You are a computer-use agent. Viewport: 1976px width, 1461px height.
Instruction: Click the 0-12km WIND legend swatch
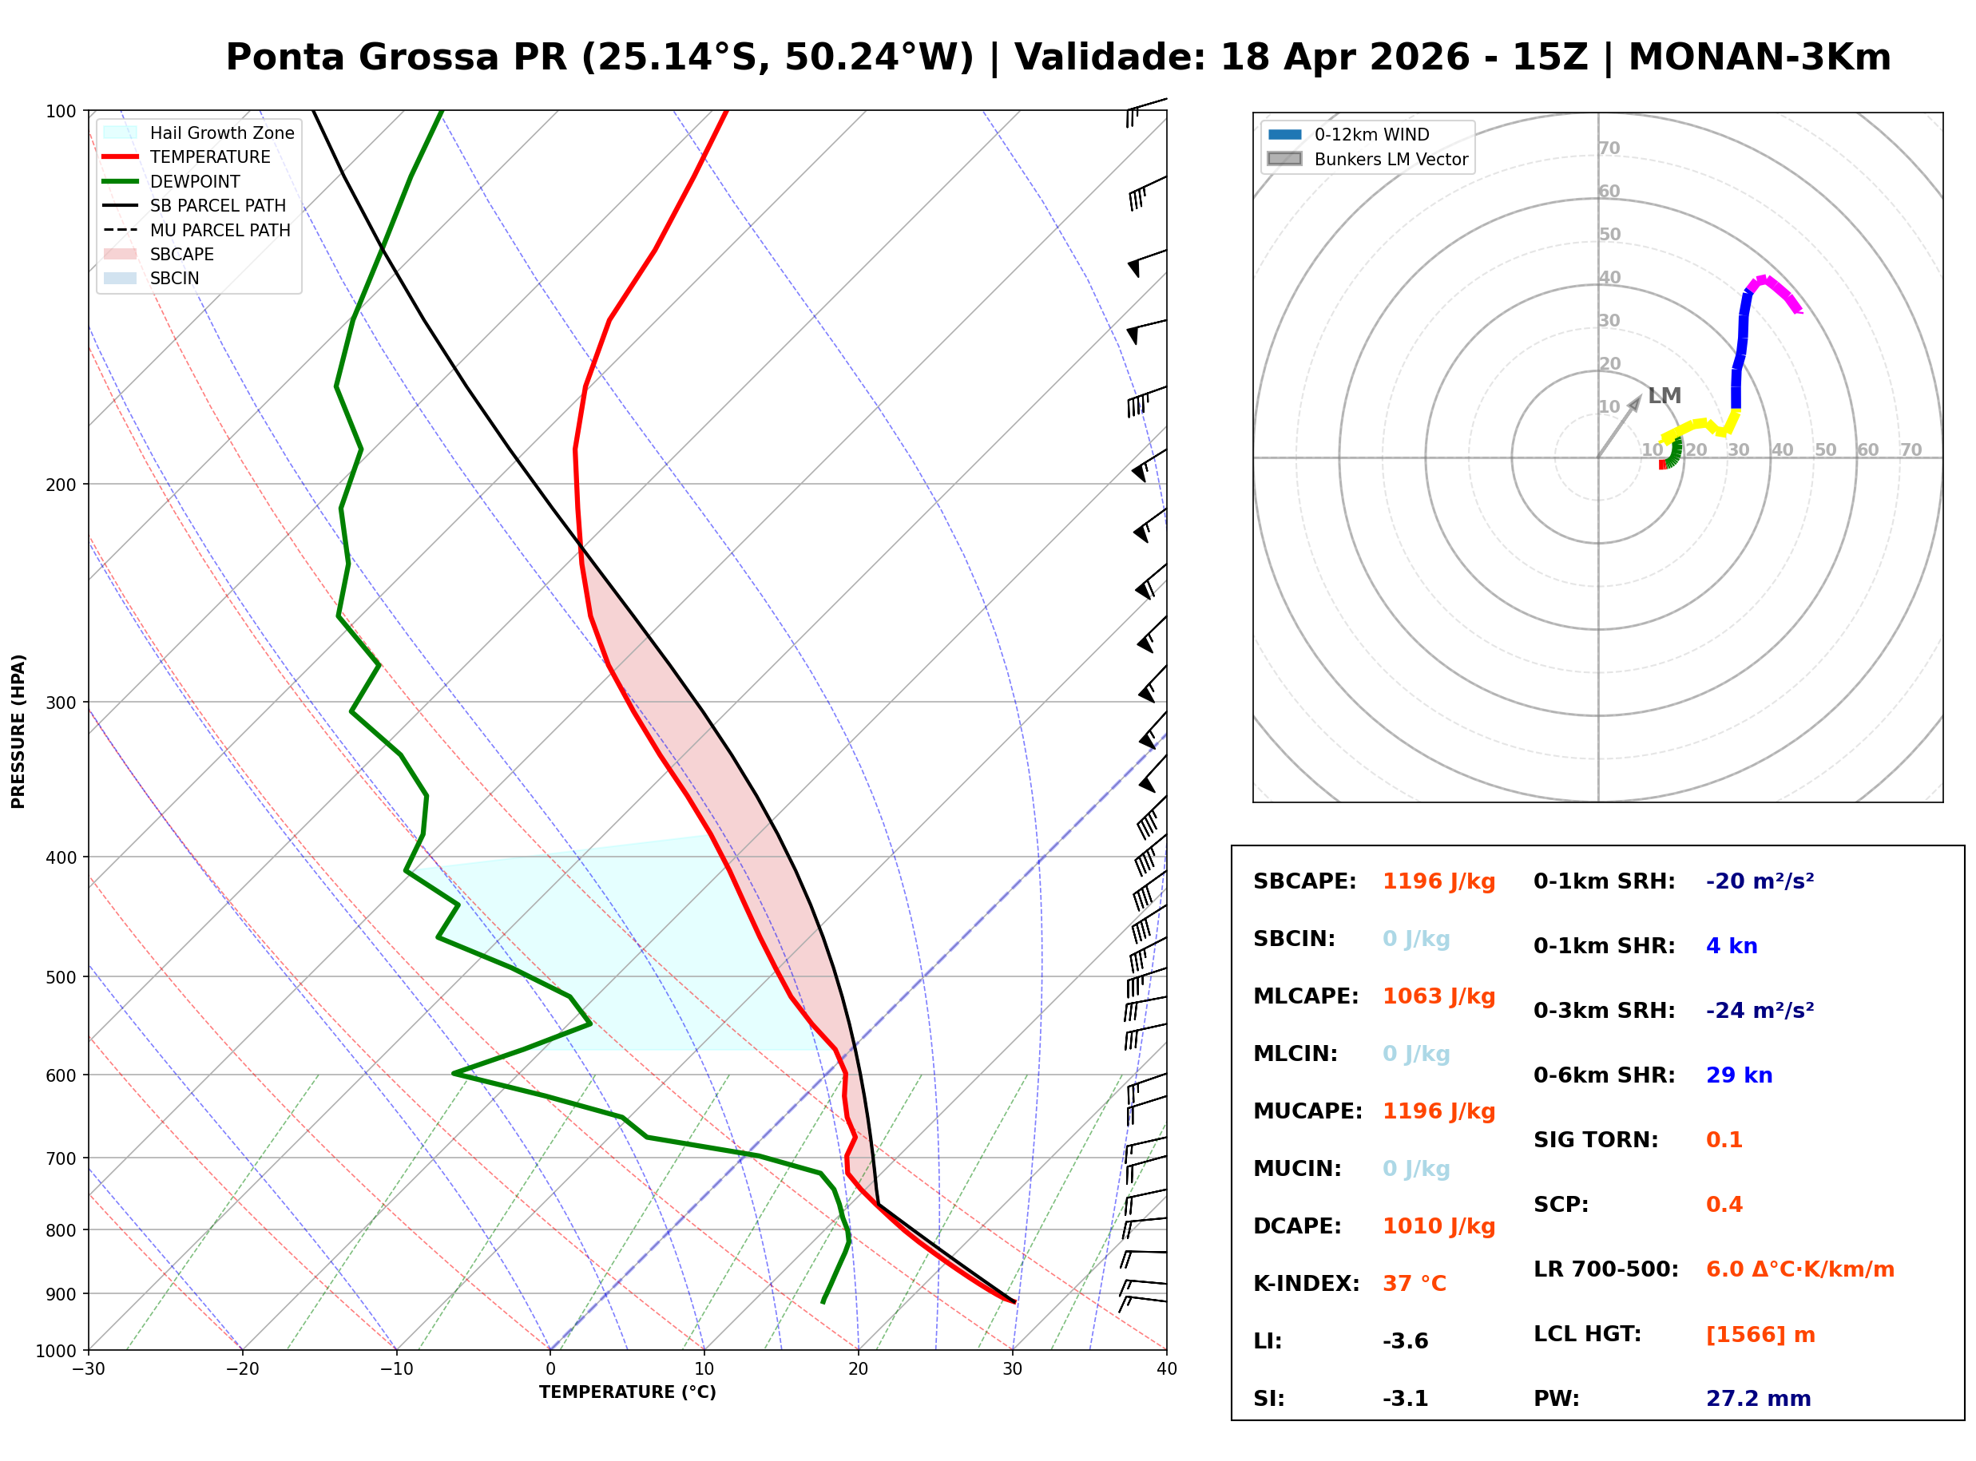point(1285,134)
